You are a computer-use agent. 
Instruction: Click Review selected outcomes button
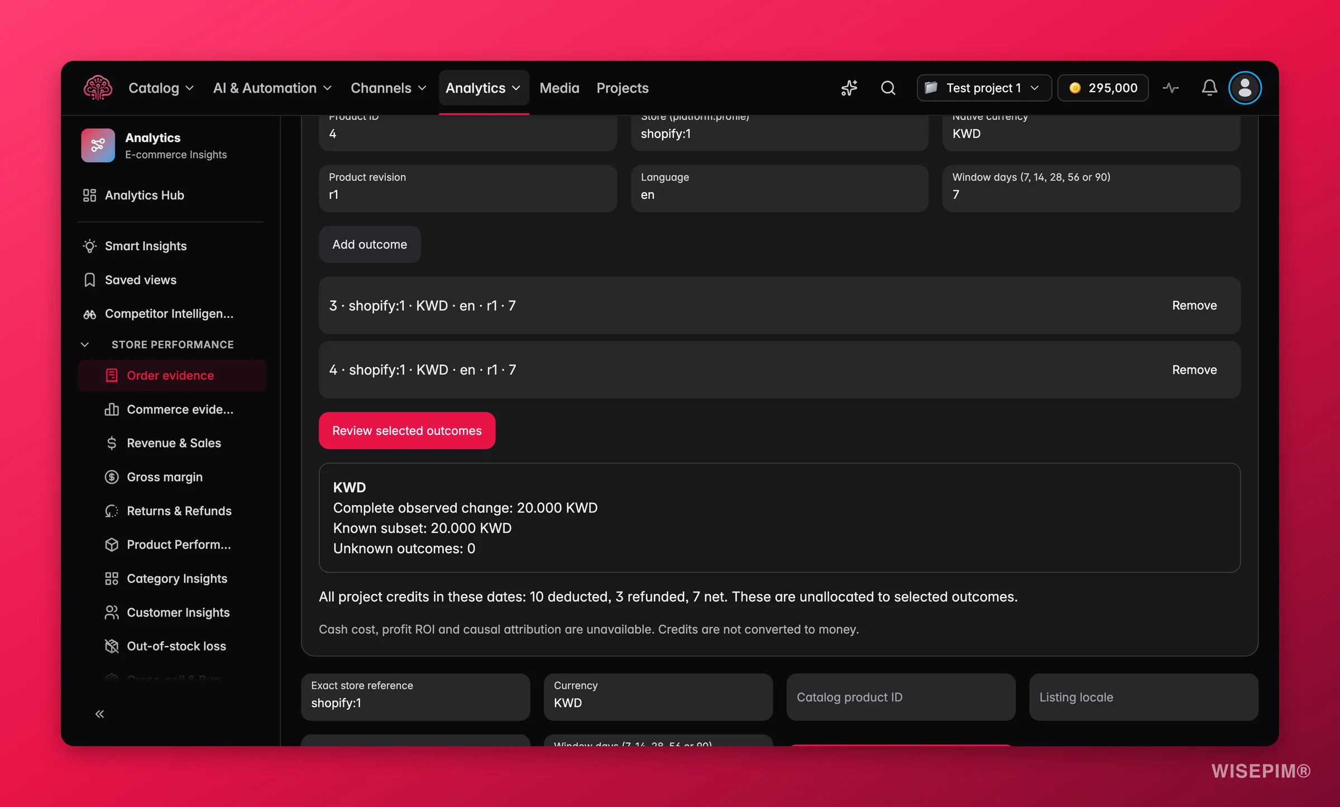click(x=407, y=431)
